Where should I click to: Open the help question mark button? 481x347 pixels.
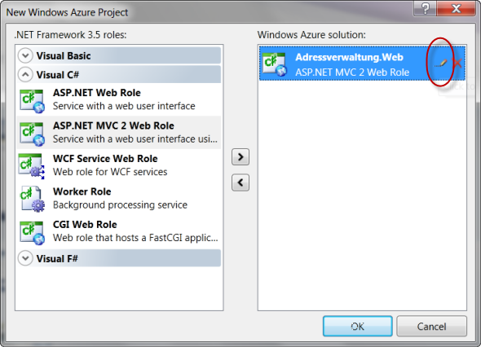[426, 9]
